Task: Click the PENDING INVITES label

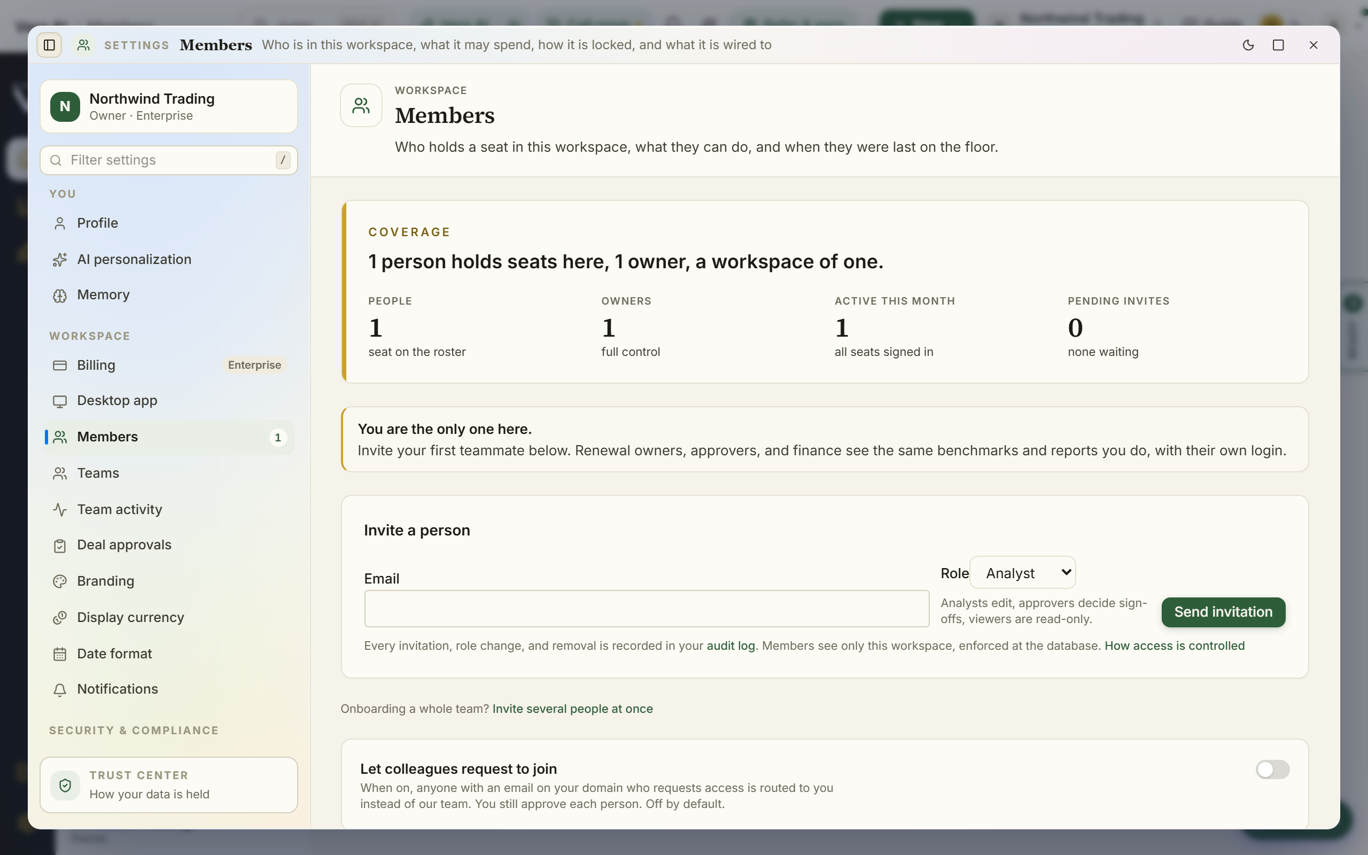Action: (x=1118, y=301)
